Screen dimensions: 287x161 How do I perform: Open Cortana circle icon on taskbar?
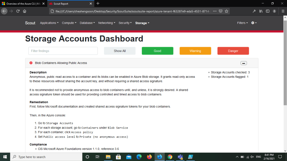click(87, 157)
